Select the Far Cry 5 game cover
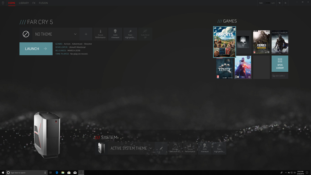Image resolution: width=311 pixels, height=175 pixels. pos(225,42)
